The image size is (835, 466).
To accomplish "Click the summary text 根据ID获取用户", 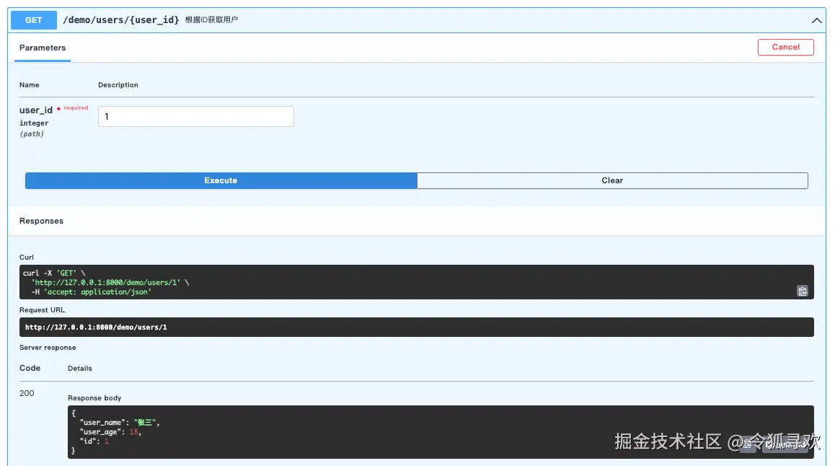I will pos(211,19).
